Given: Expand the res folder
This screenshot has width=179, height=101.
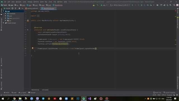Looking at the screenshot, I should click(6, 20).
